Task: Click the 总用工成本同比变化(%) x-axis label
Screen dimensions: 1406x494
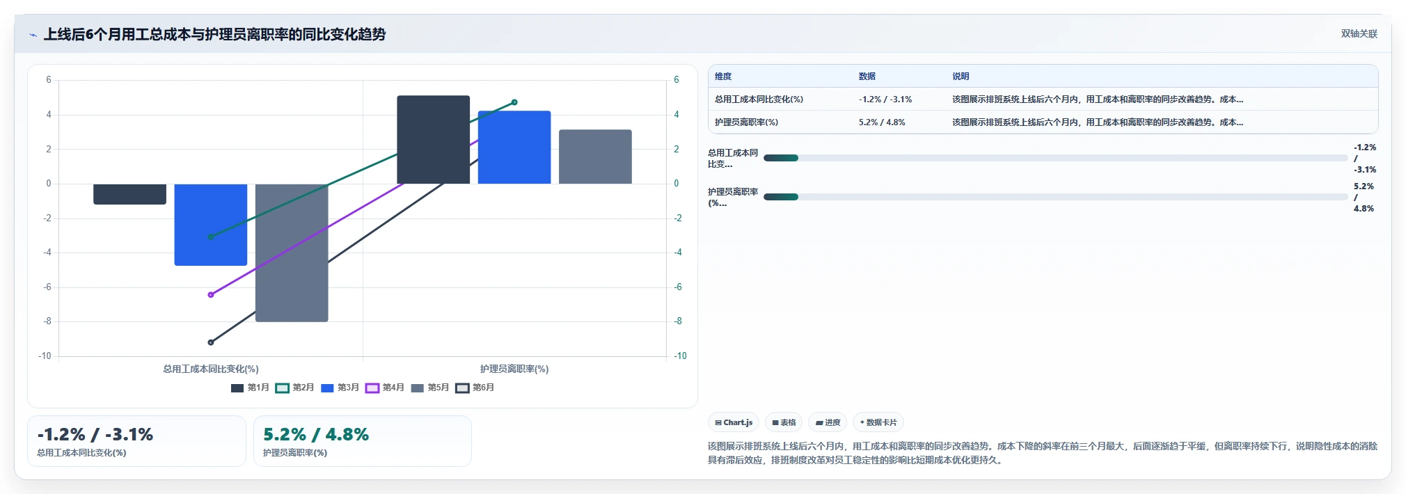Action: pos(211,369)
